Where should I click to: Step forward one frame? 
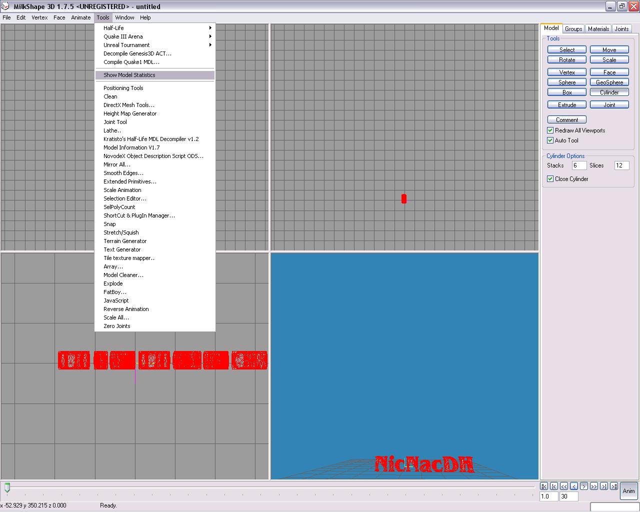click(584, 486)
